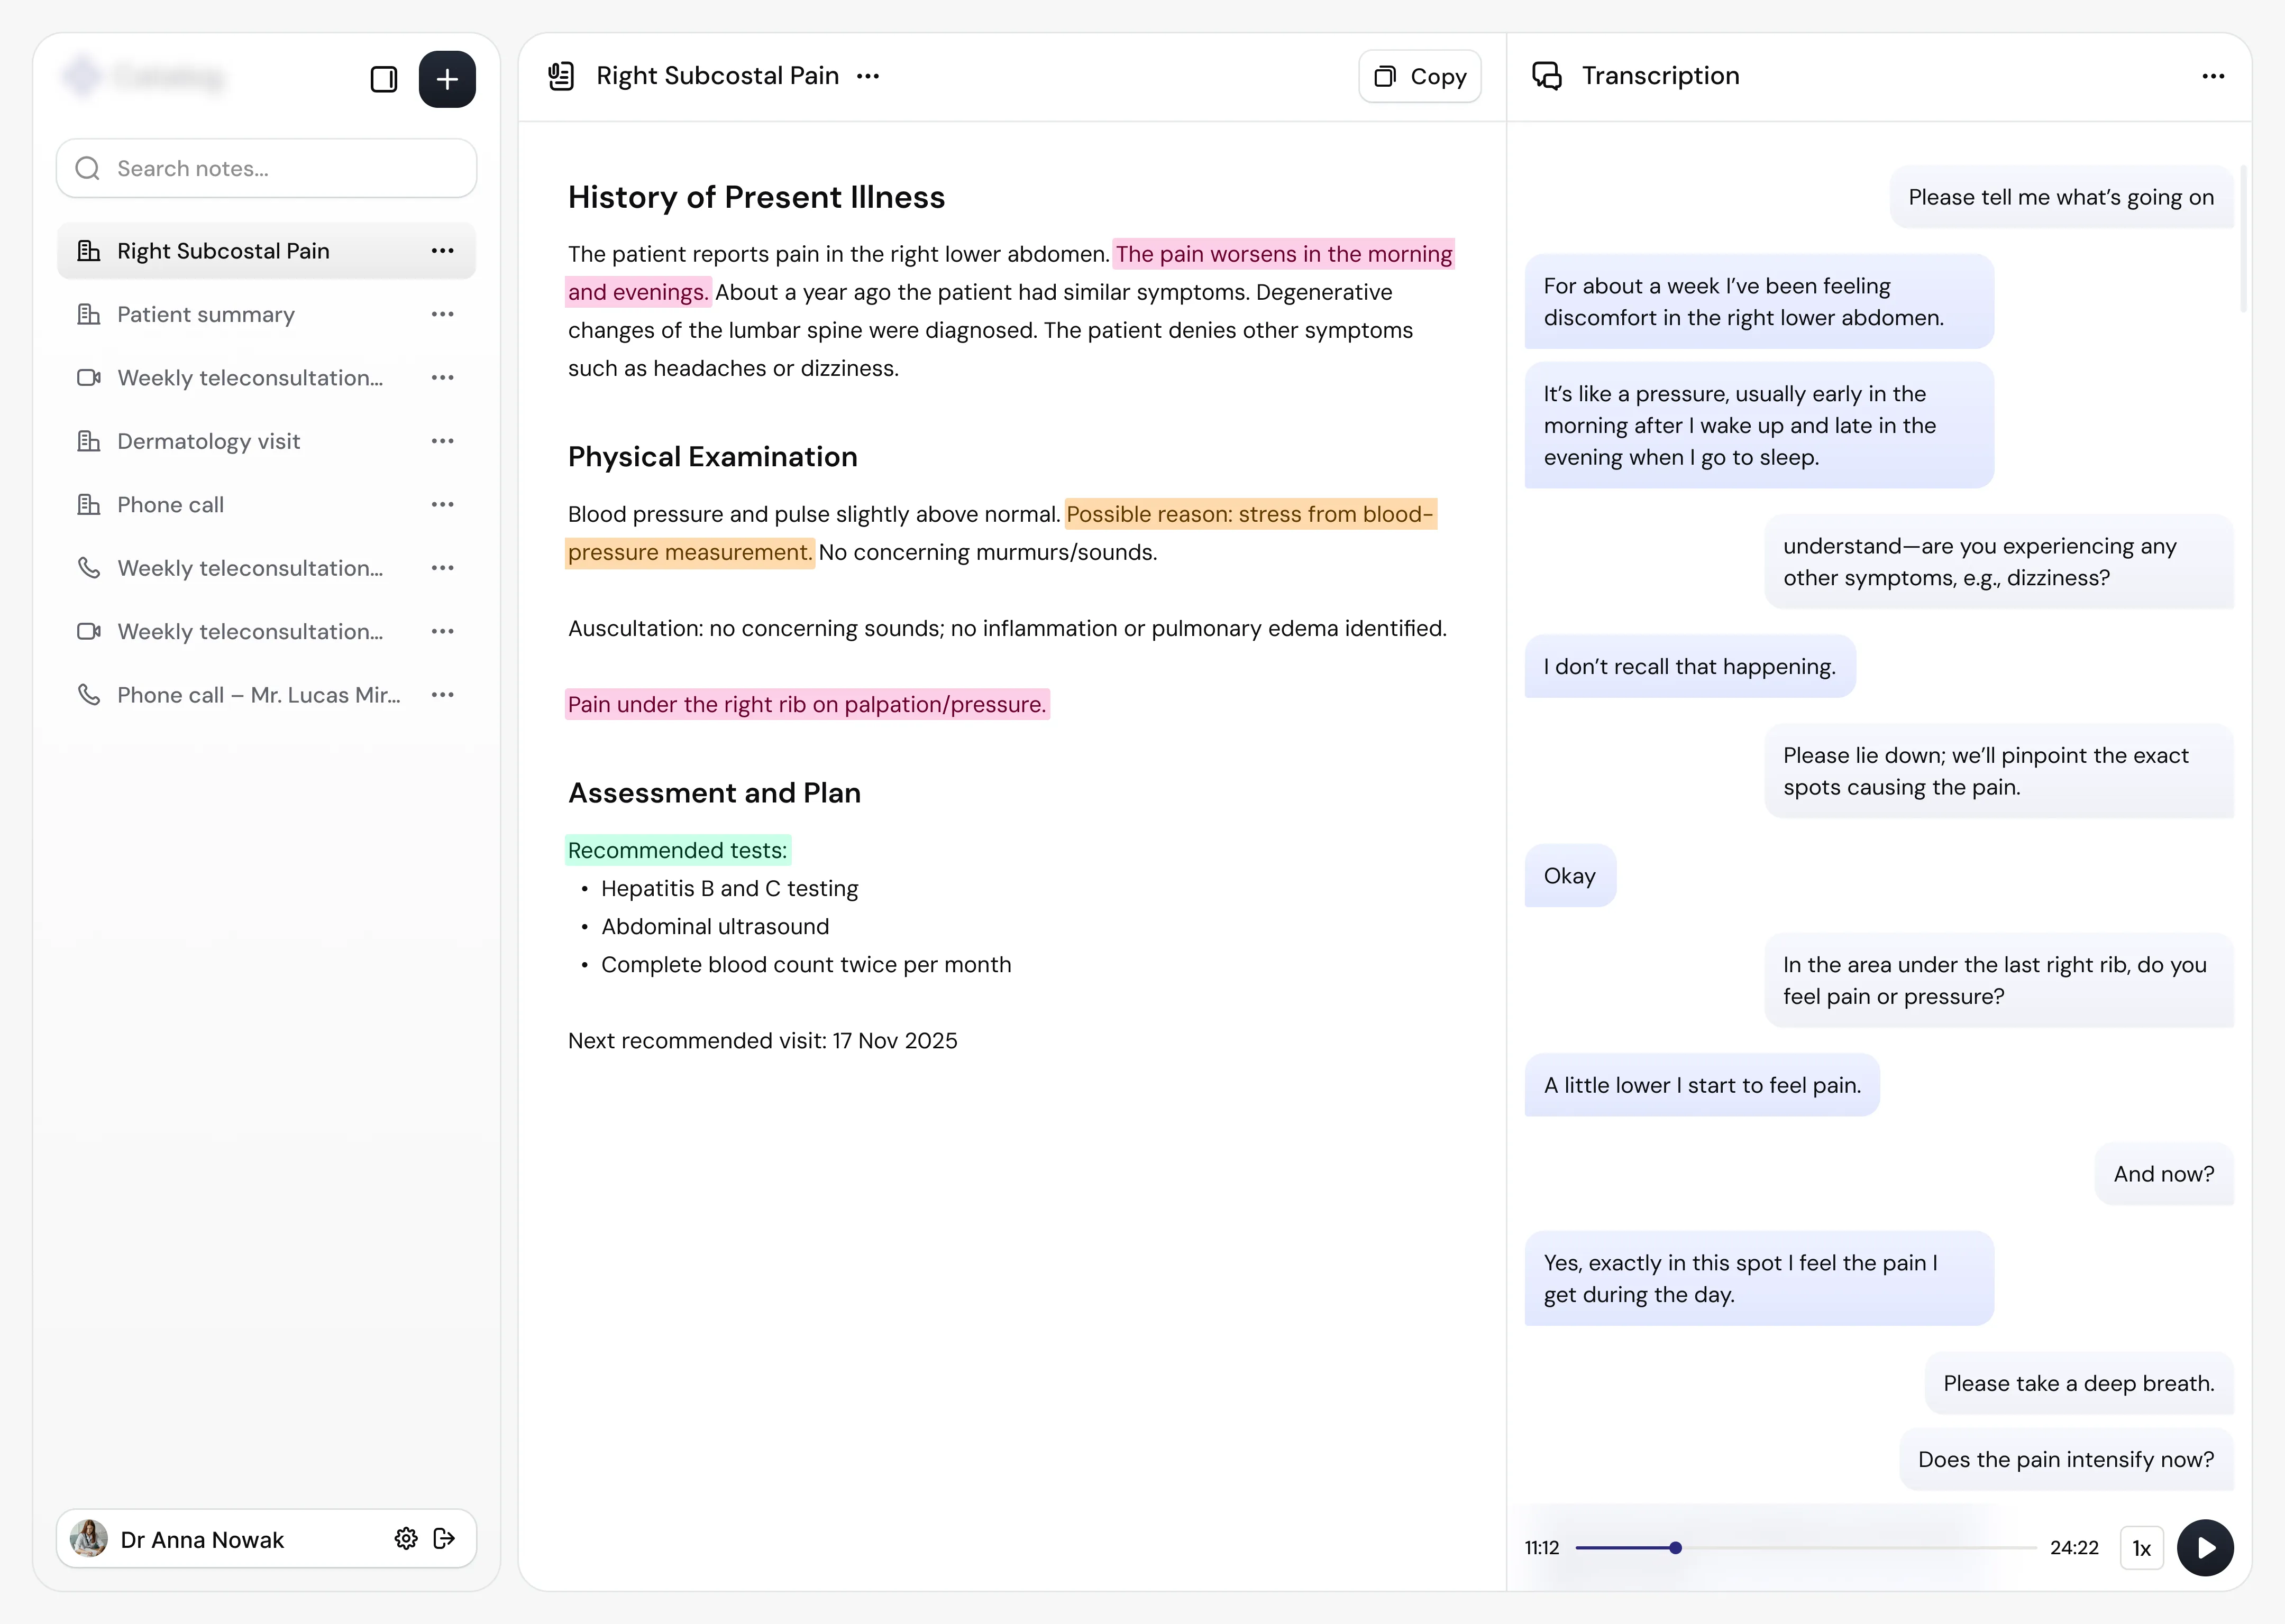
Task: Log out using the sign-out icon
Action: tap(444, 1539)
